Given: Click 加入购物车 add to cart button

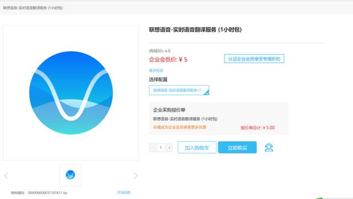Looking at the screenshot, I should pos(197,147).
